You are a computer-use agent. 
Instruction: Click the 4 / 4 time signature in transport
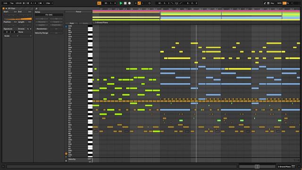click(34, 3)
